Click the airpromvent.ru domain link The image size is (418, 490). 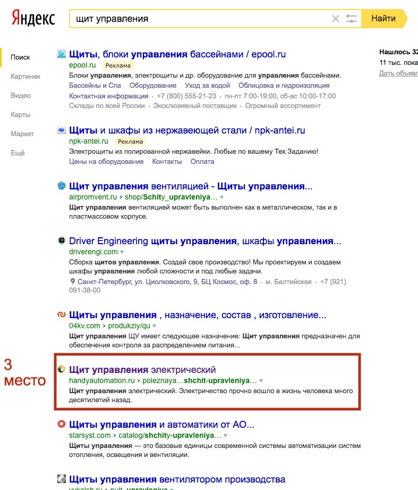(x=92, y=197)
